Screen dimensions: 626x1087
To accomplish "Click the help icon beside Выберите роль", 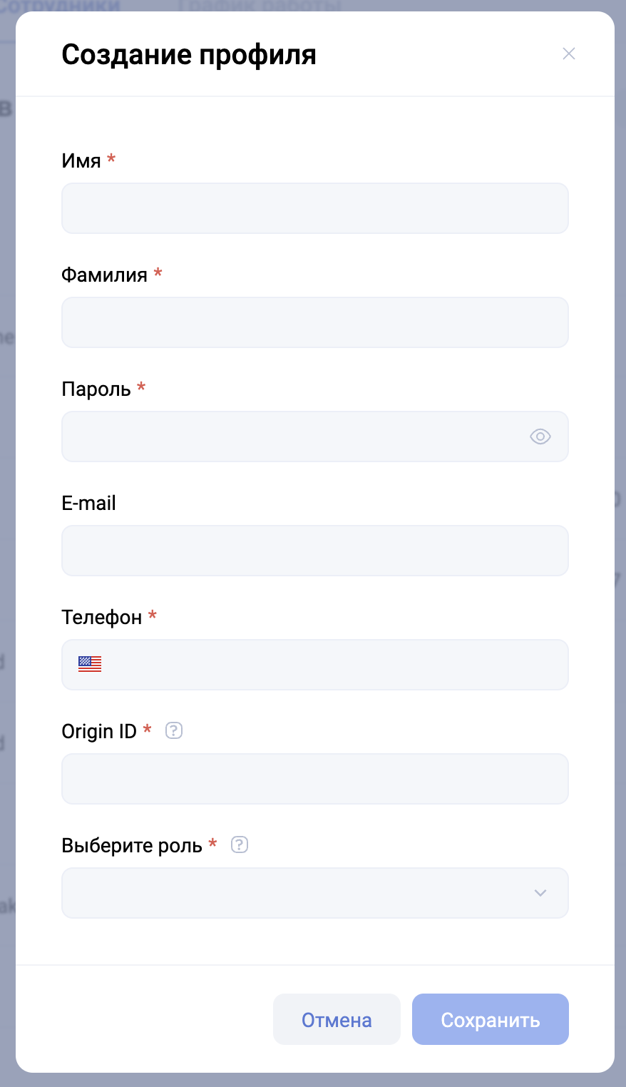I will pos(240,845).
